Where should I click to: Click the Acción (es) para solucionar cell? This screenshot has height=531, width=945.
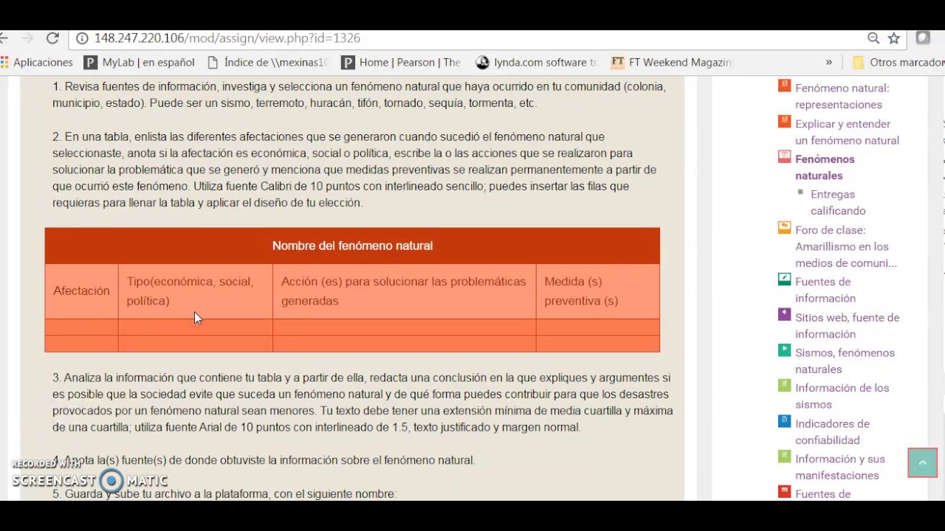pos(405,291)
